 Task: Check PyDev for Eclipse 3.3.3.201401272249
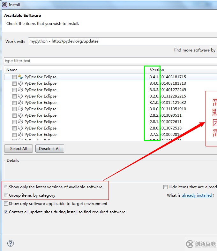tap(14, 90)
